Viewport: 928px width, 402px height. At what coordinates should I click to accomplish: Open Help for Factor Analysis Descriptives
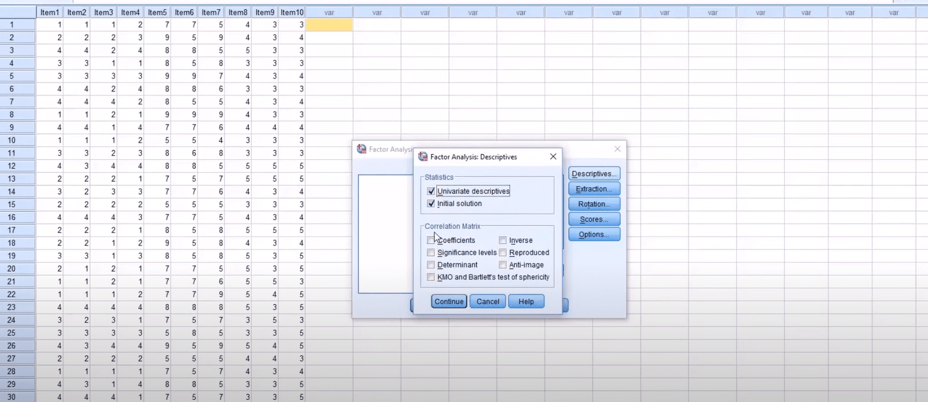526,301
